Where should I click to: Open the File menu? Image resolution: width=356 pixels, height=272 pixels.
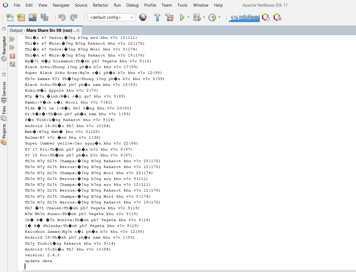coord(17,5)
